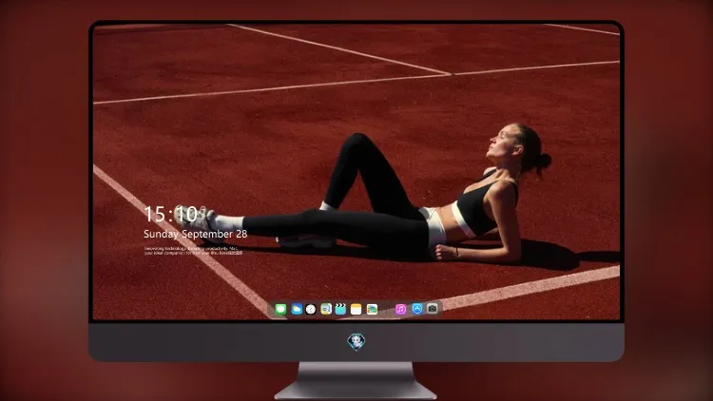713x401 pixels.
Task: Click the small slogan text under the date
Action: click(193, 251)
